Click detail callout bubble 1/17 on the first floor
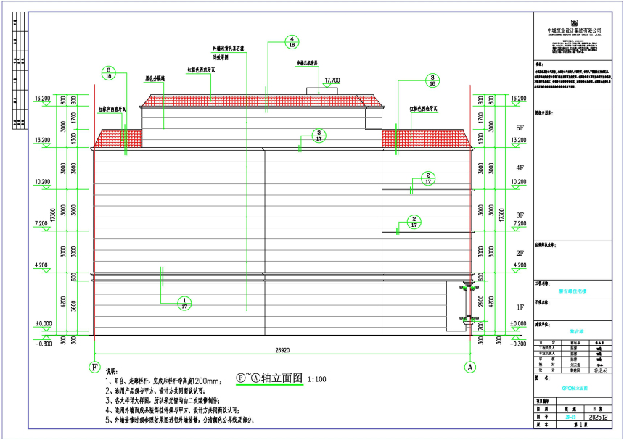The height and width of the screenshot is (440, 624). pyautogui.click(x=184, y=303)
